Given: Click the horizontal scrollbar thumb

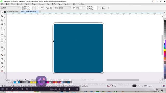Looking at the screenshot, I should (x=123, y=80).
